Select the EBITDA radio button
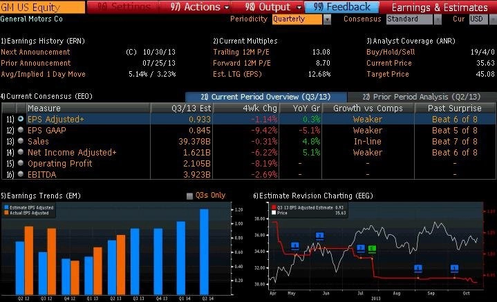Image resolution: width=497 pixels, height=302 pixels. (21, 174)
